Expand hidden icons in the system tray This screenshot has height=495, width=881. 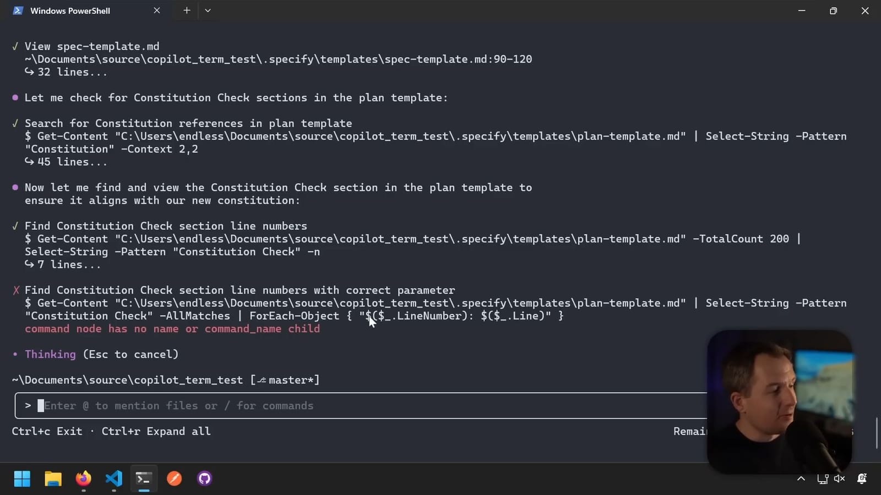[x=801, y=479]
